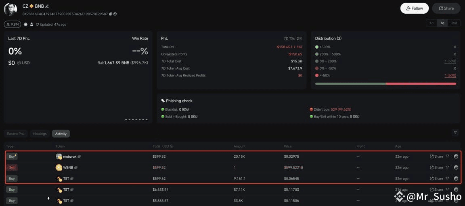Open the chart icon on the 21d ago row

tap(456, 190)
